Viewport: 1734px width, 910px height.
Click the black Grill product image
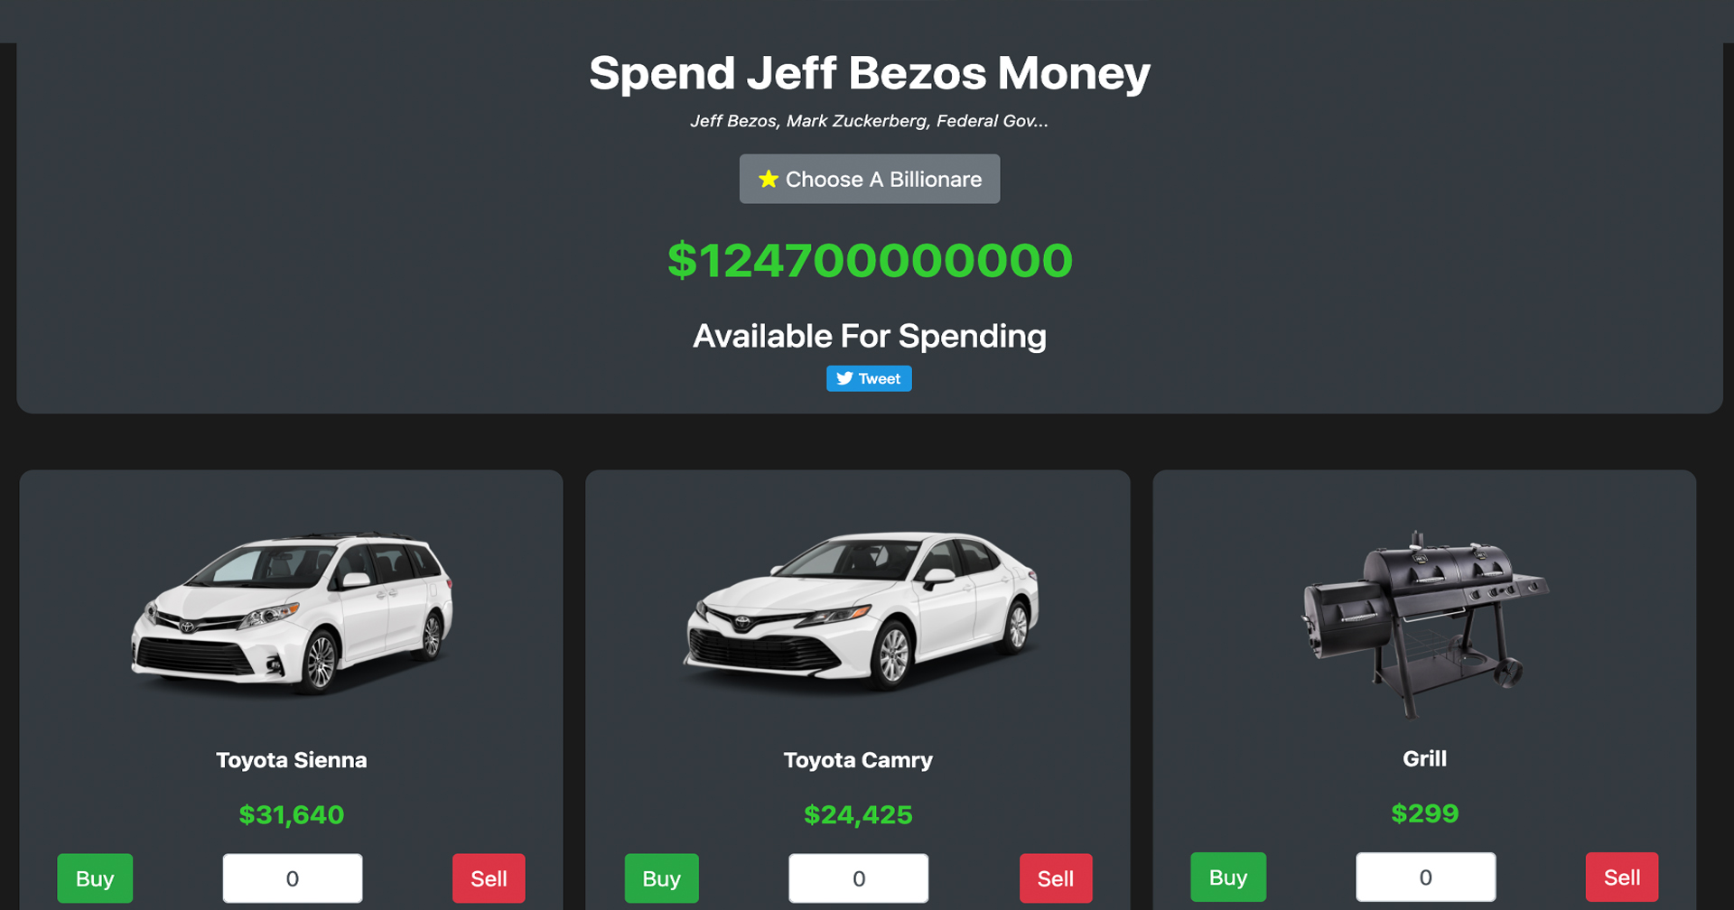click(x=1425, y=623)
